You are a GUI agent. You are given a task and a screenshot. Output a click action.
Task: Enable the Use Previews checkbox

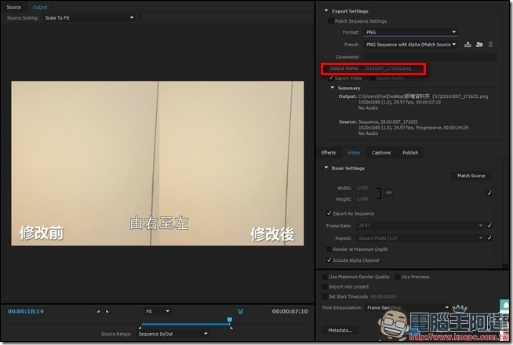tap(397, 277)
